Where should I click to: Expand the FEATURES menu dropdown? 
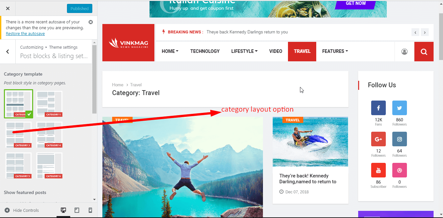(335, 51)
